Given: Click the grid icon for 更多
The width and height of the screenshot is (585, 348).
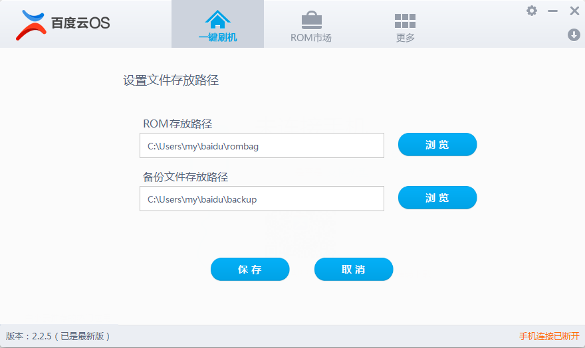Looking at the screenshot, I should pyautogui.click(x=405, y=20).
